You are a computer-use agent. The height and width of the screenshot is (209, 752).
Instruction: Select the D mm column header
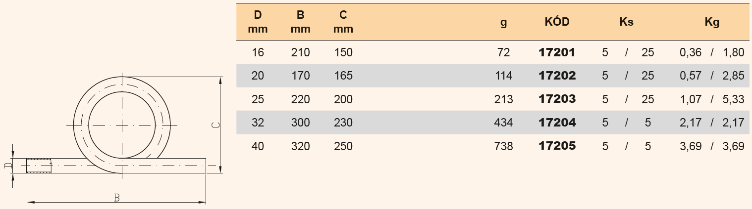tap(258, 22)
